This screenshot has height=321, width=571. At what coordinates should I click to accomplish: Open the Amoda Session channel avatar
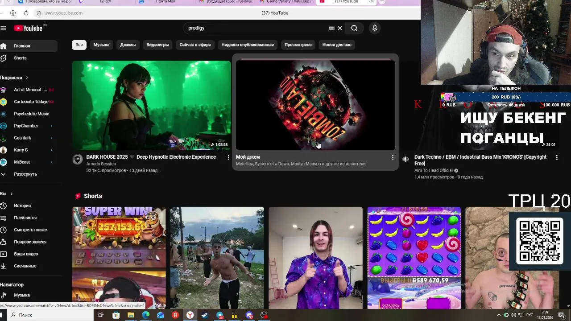pyautogui.click(x=78, y=159)
